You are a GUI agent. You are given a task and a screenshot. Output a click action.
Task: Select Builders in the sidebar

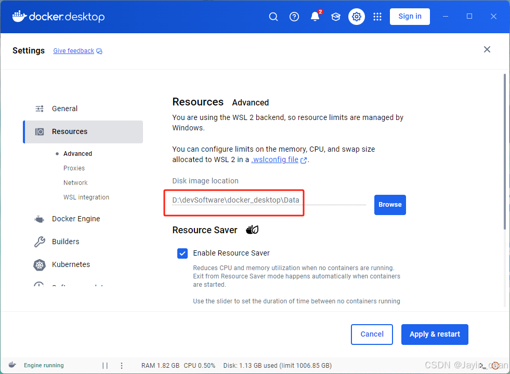pos(66,242)
